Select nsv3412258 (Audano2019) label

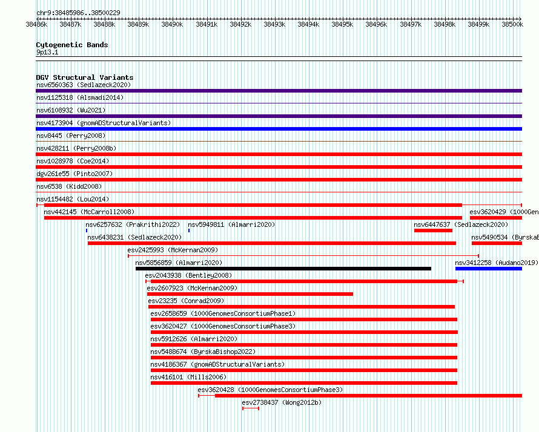click(x=497, y=263)
